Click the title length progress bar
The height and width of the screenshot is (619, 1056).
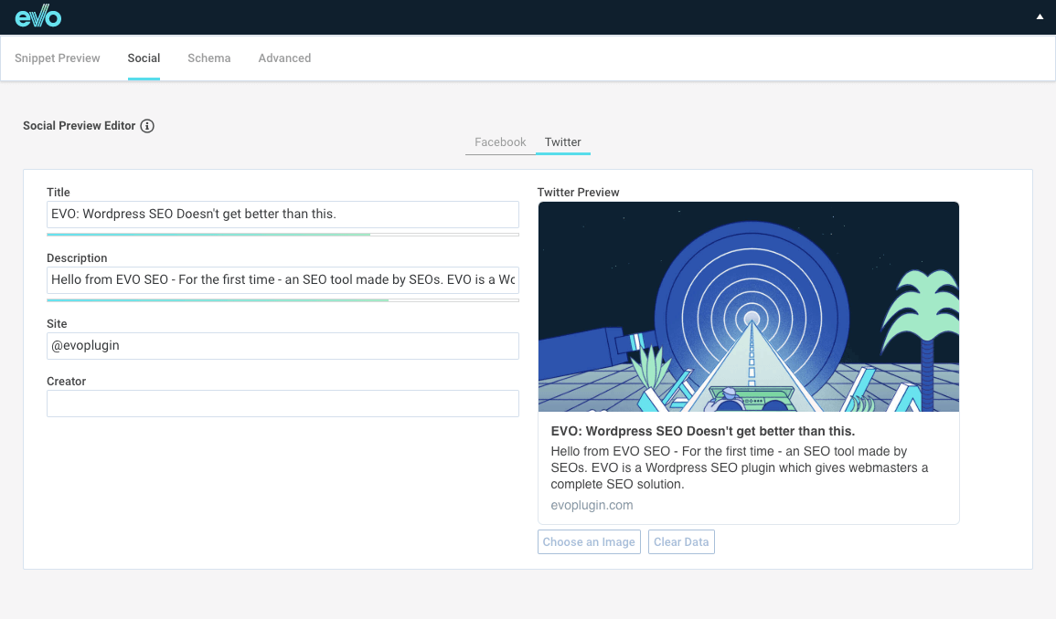tap(283, 234)
